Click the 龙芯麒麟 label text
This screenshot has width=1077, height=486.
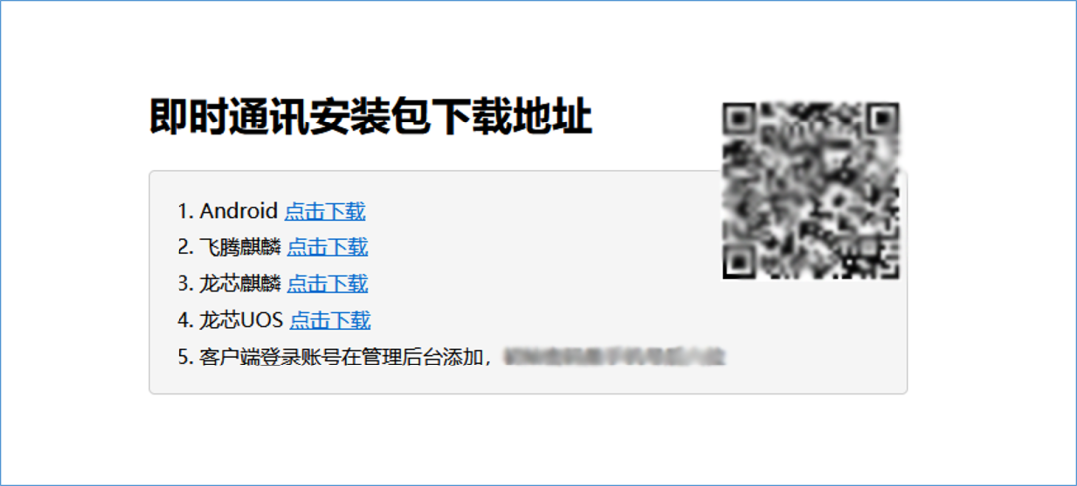[x=240, y=283]
